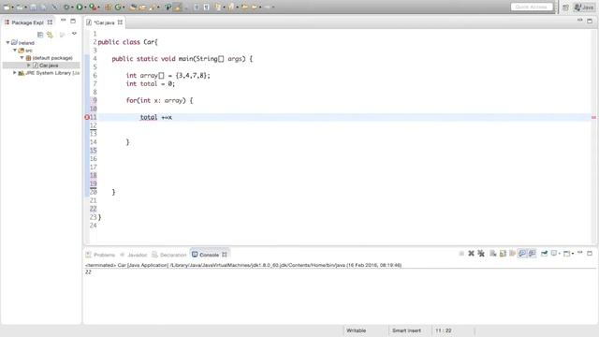Click the Quick Access search field
The image size is (599, 337).
(x=532, y=7)
